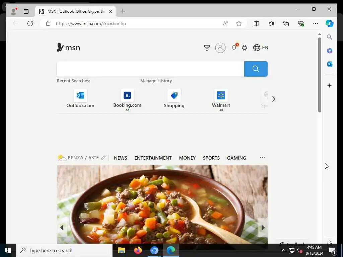Open the Favorites list

pyautogui.click(x=271, y=23)
